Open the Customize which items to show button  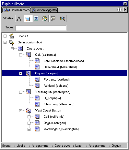[x=62, y=19]
